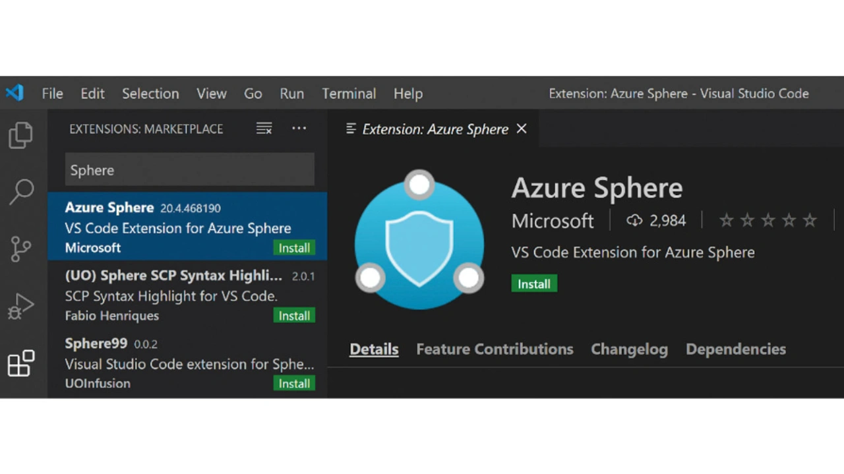The height and width of the screenshot is (474, 844).
Task: Open the Extensions panel more actions menu
Action: (x=299, y=129)
